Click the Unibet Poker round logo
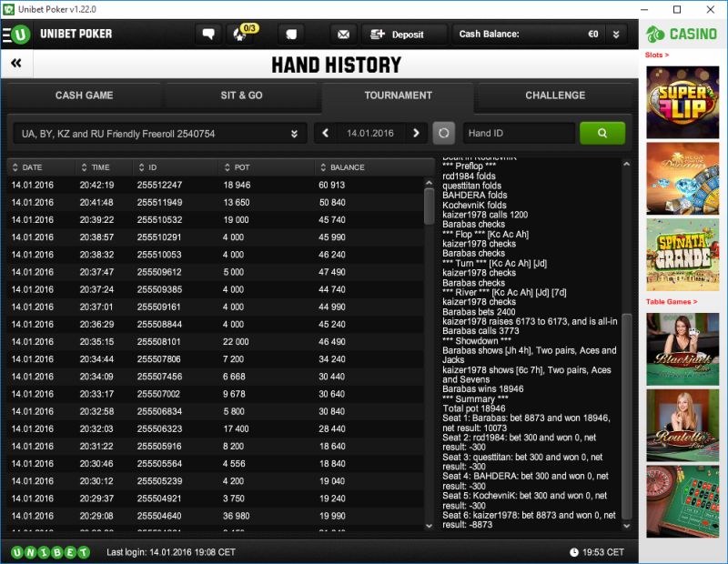This screenshot has width=728, height=564. (21, 34)
